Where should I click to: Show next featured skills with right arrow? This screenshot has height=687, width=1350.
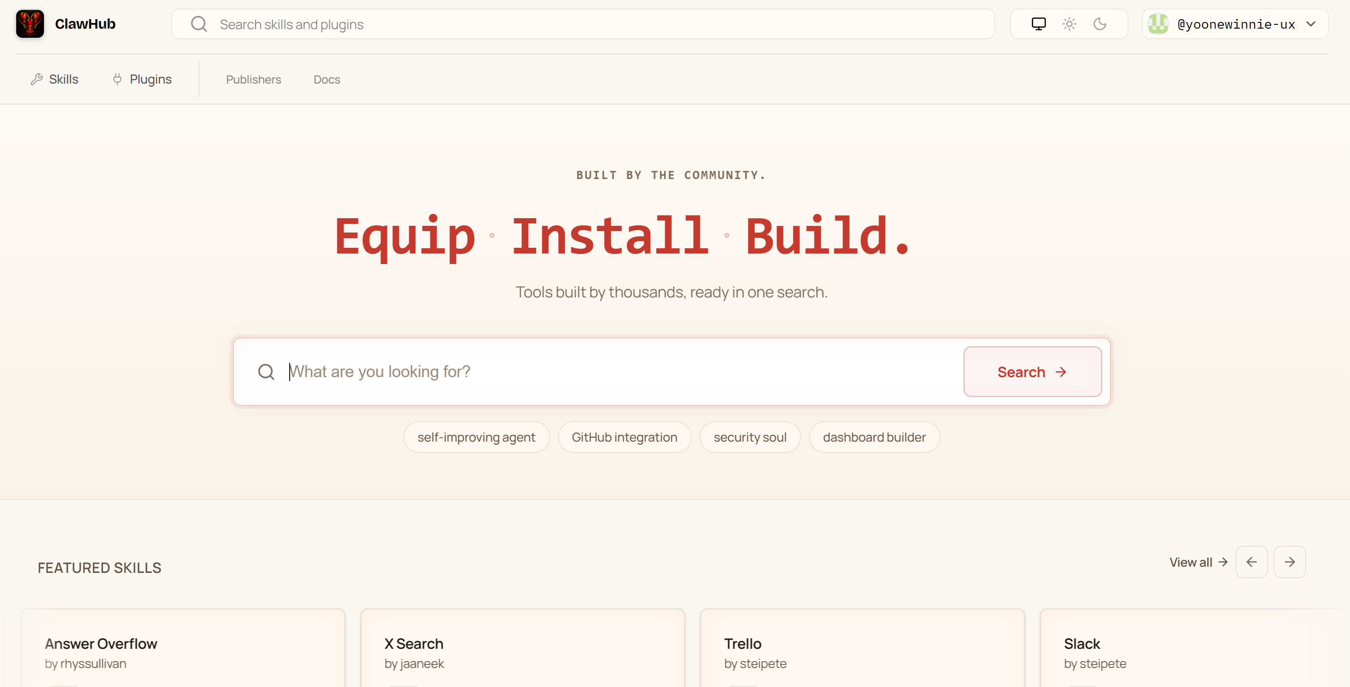(x=1290, y=562)
